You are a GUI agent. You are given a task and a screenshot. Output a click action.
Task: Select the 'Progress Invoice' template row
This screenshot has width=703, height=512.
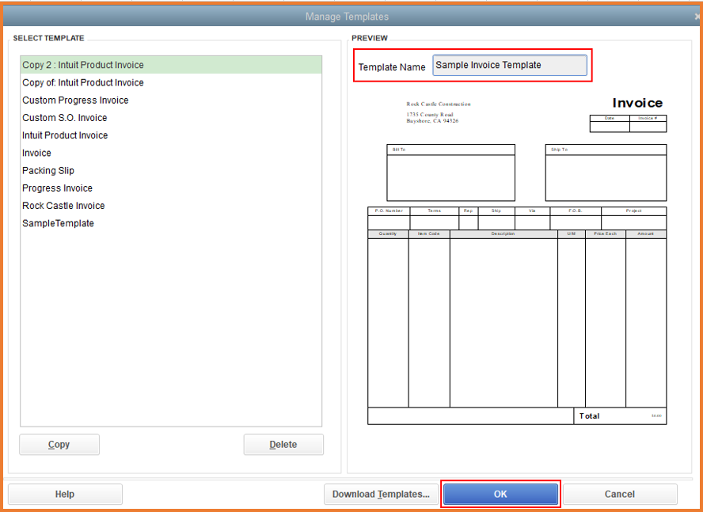(171, 188)
